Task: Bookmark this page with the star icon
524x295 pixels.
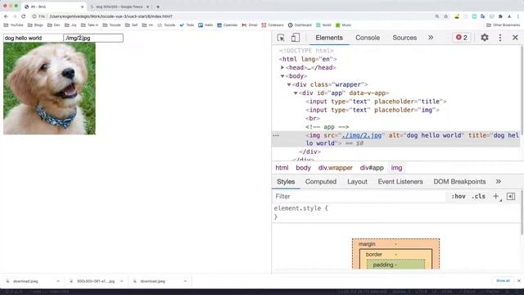Action: click(x=445, y=16)
